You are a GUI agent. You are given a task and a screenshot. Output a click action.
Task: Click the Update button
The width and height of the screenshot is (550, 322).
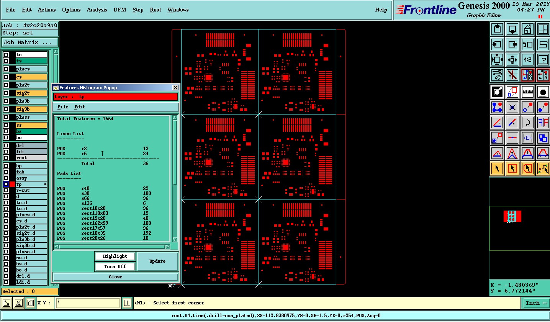point(157,261)
